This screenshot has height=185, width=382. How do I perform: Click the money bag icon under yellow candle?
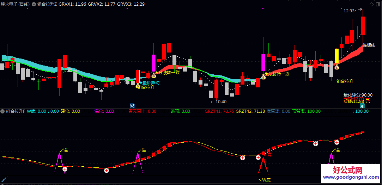coord(337,67)
